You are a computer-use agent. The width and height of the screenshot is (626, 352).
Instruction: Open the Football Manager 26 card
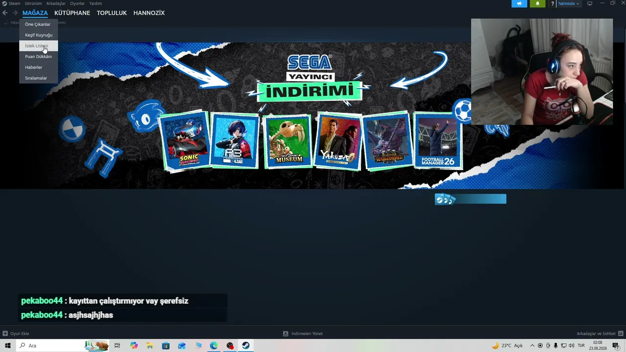[x=438, y=141]
